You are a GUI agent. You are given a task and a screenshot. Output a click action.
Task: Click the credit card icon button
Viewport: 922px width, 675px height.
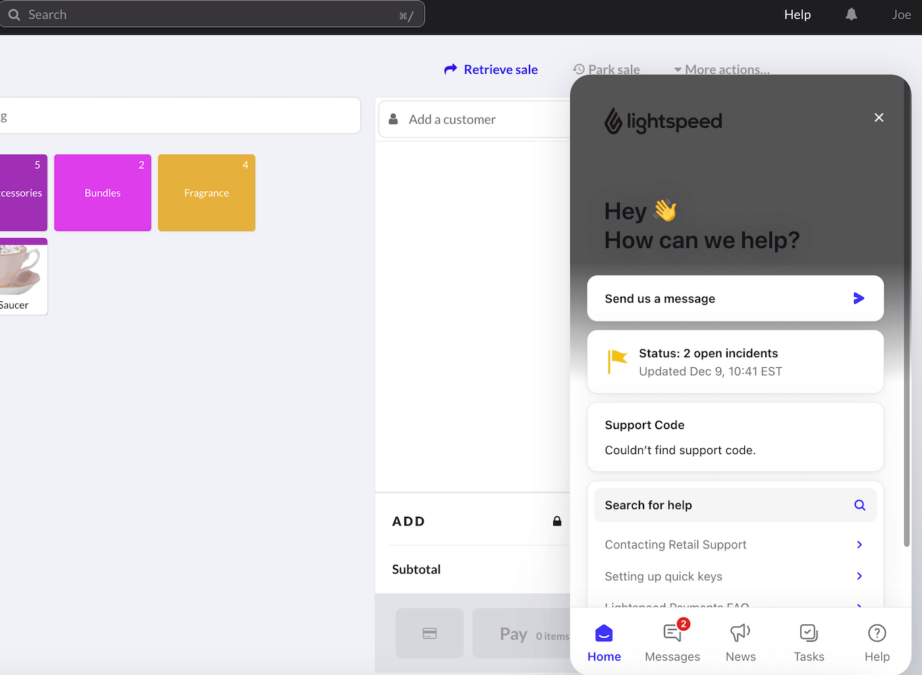coord(429,633)
